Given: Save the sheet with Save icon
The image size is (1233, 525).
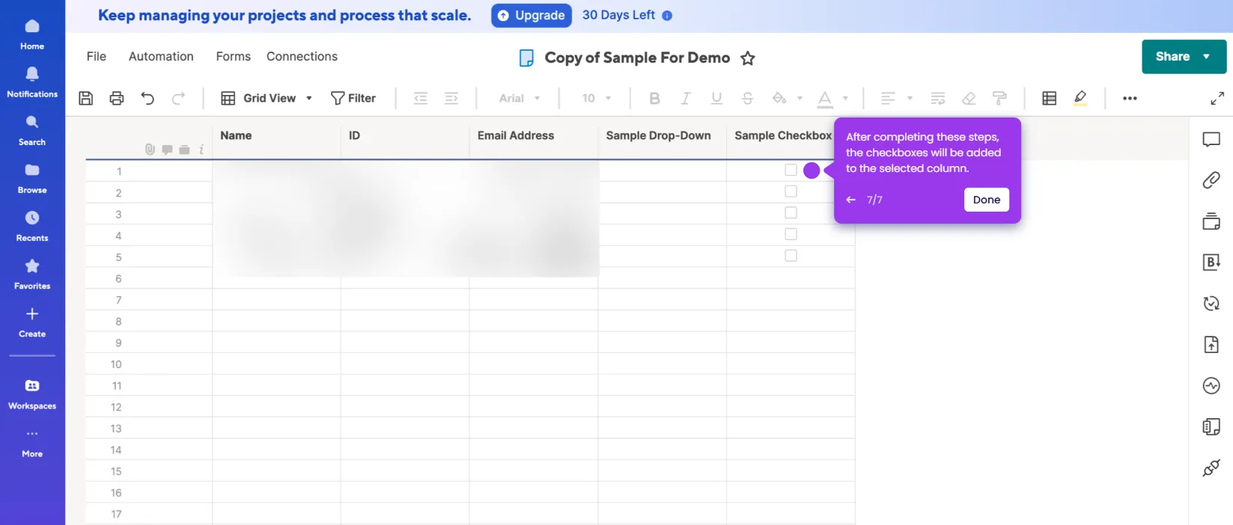Looking at the screenshot, I should [86, 98].
